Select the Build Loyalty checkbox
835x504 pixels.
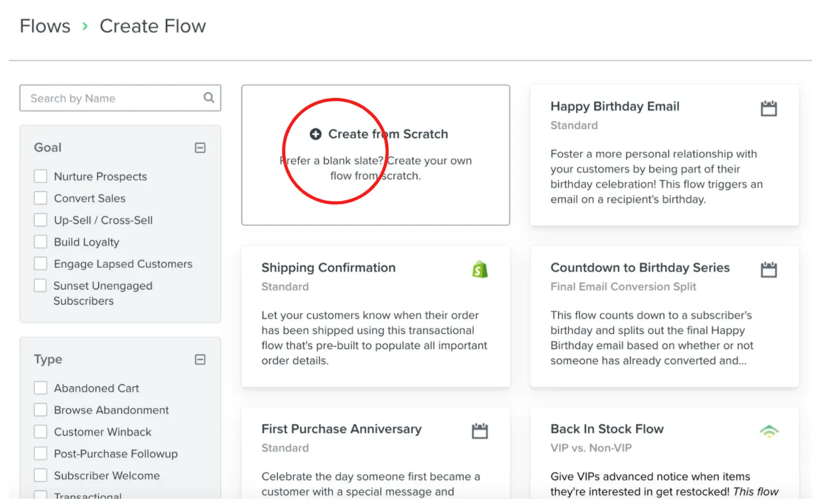[x=41, y=241]
